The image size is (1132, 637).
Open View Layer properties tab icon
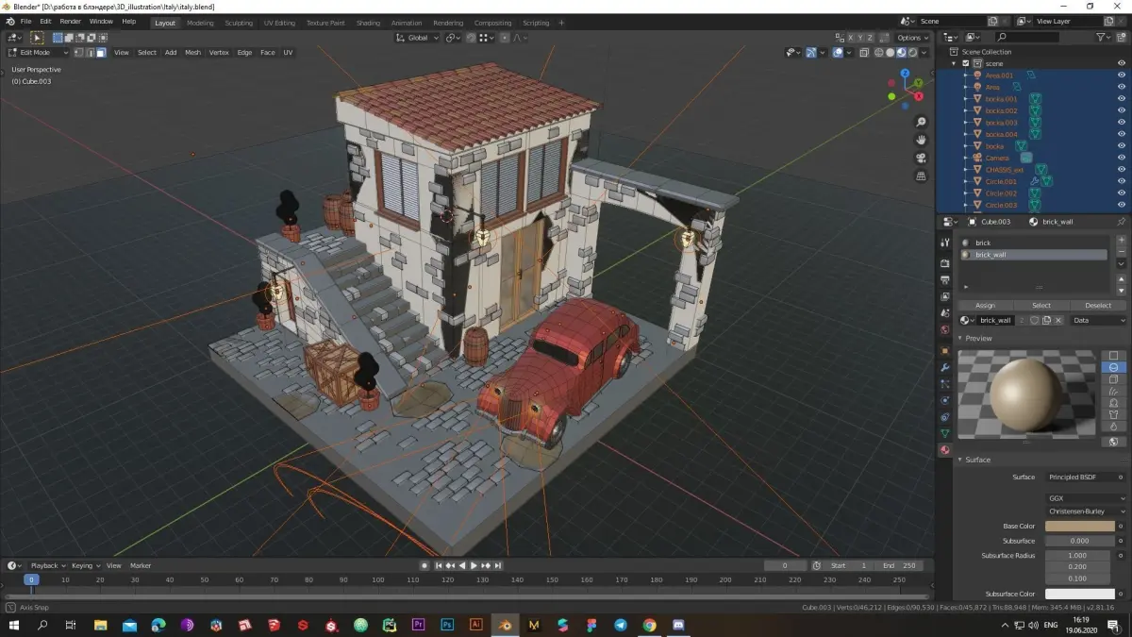pyautogui.click(x=945, y=296)
